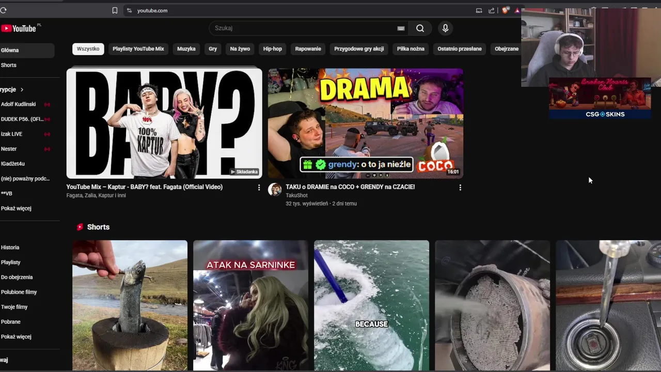Bookmark this page in address bar
This screenshot has height=372, width=661.
(115, 10)
